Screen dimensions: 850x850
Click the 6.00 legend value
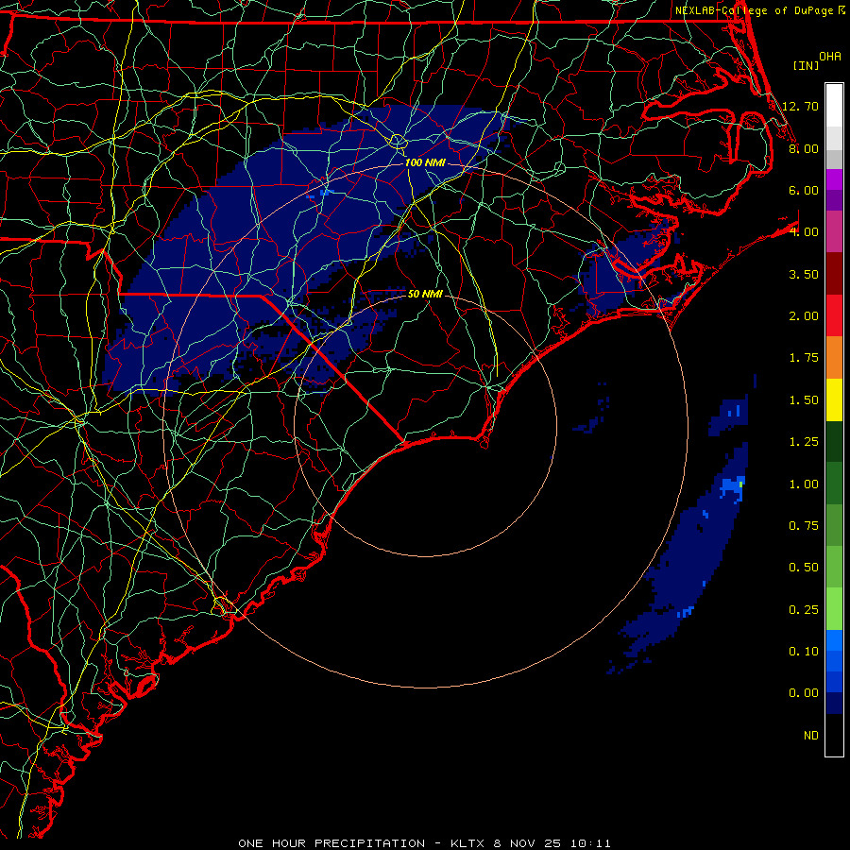[804, 190]
